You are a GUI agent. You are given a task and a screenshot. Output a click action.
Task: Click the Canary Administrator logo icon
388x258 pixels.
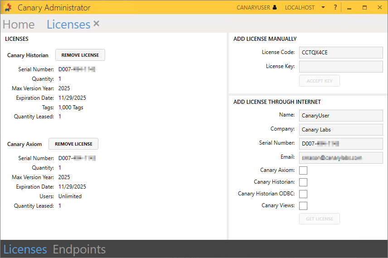point(8,8)
